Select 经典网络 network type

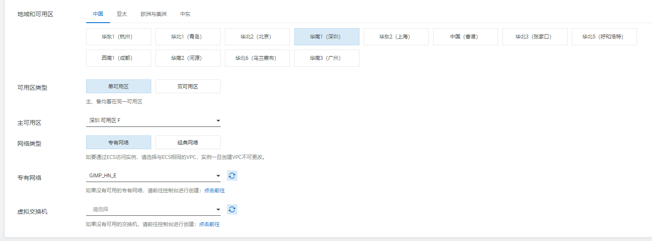(188, 142)
